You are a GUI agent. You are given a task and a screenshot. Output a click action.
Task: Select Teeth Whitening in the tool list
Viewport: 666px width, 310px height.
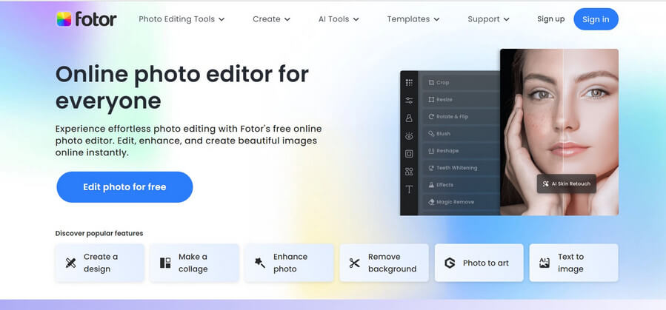coord(462,168)
